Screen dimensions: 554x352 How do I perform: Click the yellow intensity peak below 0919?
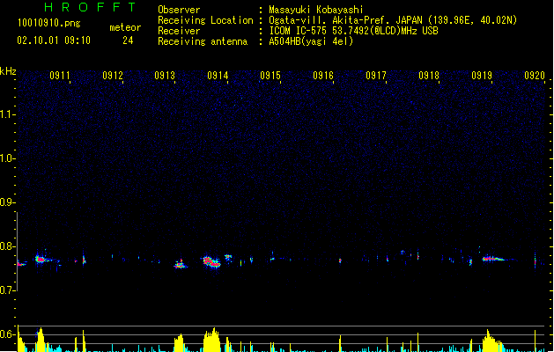point(492,341)
